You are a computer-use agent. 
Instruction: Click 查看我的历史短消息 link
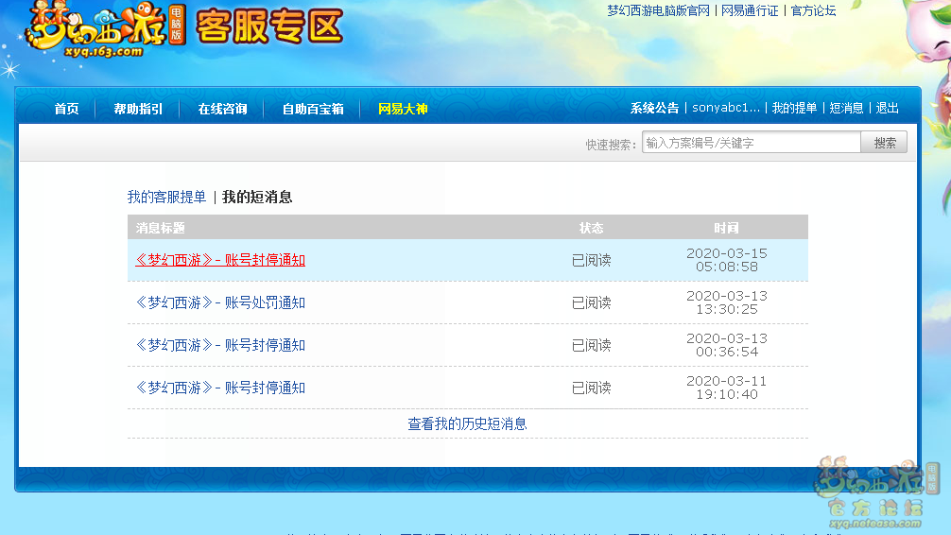coord(467,424)
